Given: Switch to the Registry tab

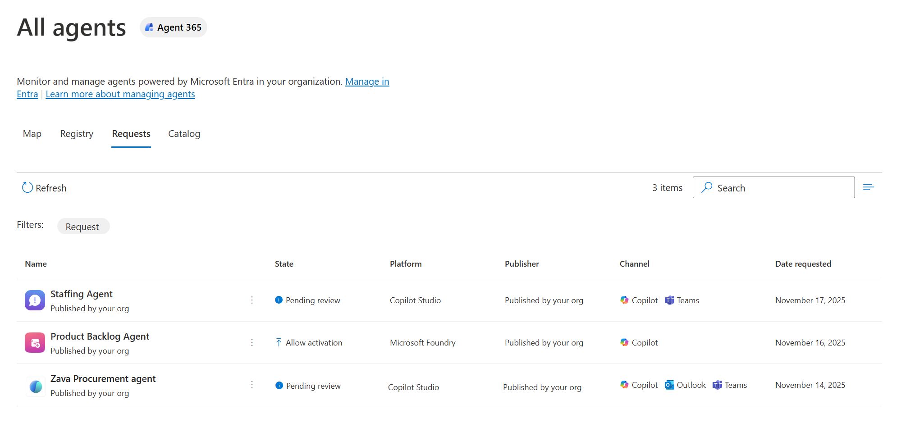Looking at the screenshot, I should [77, 134].
